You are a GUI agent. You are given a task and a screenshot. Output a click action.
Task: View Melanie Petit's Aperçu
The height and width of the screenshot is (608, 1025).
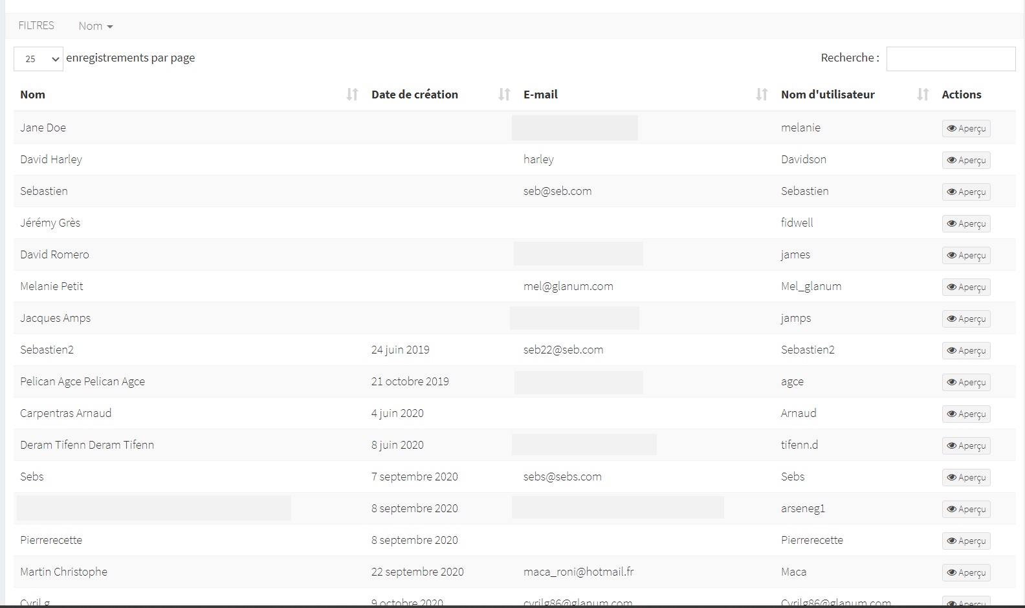[x=965, y=287]
